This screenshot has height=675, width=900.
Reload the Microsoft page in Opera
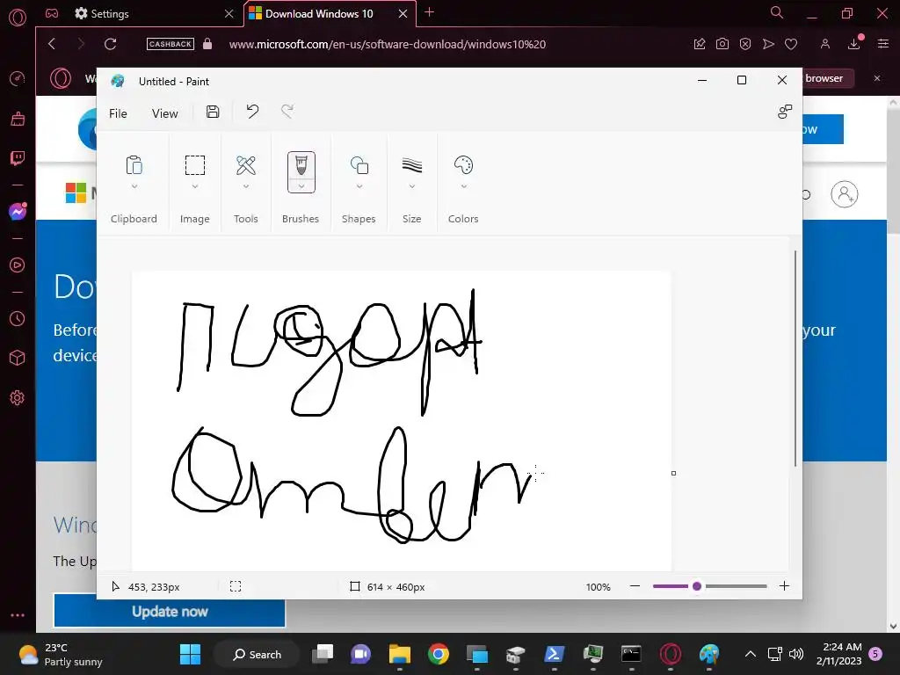pyautogui.click(x=110, y=44)
